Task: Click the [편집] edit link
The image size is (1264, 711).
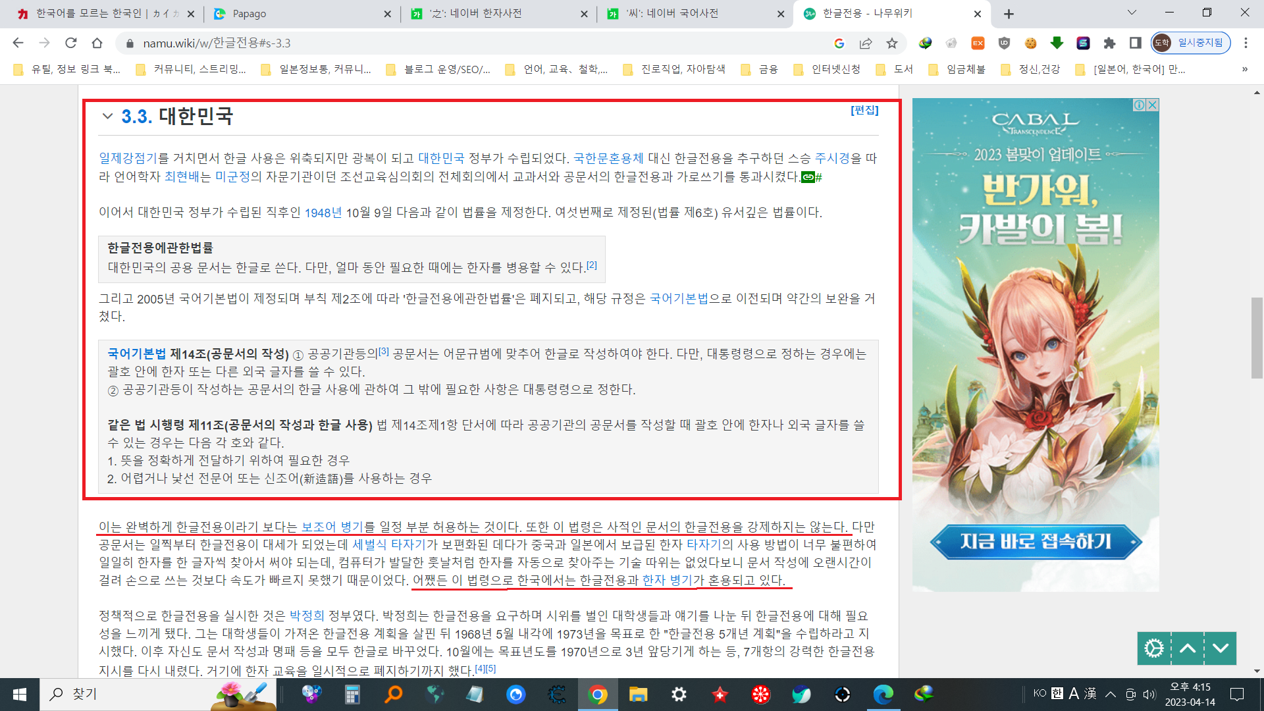Action: click(x=864, y=110)
